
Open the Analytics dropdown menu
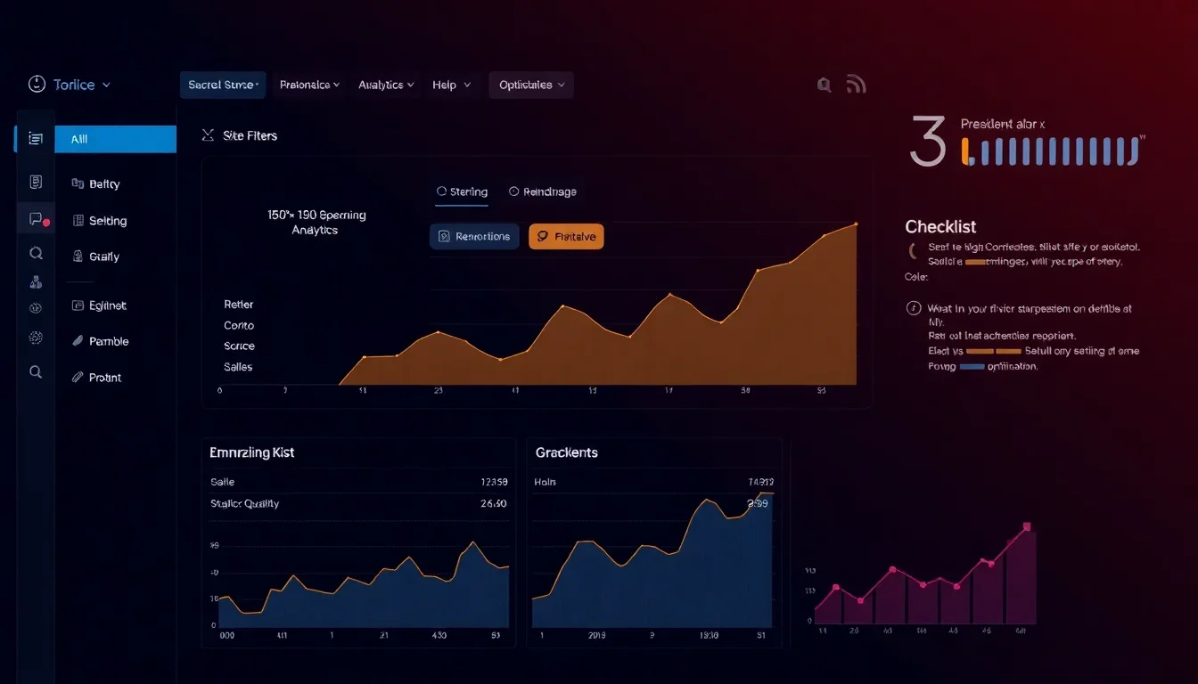click(x=386, y=85)
